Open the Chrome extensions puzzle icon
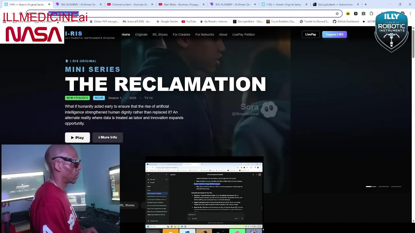The height and width of the screenshot is (233, 415). tap(372, 14)
